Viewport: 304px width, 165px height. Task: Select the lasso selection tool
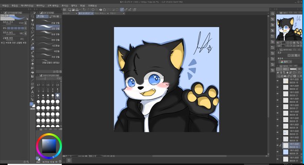(32, 32)
